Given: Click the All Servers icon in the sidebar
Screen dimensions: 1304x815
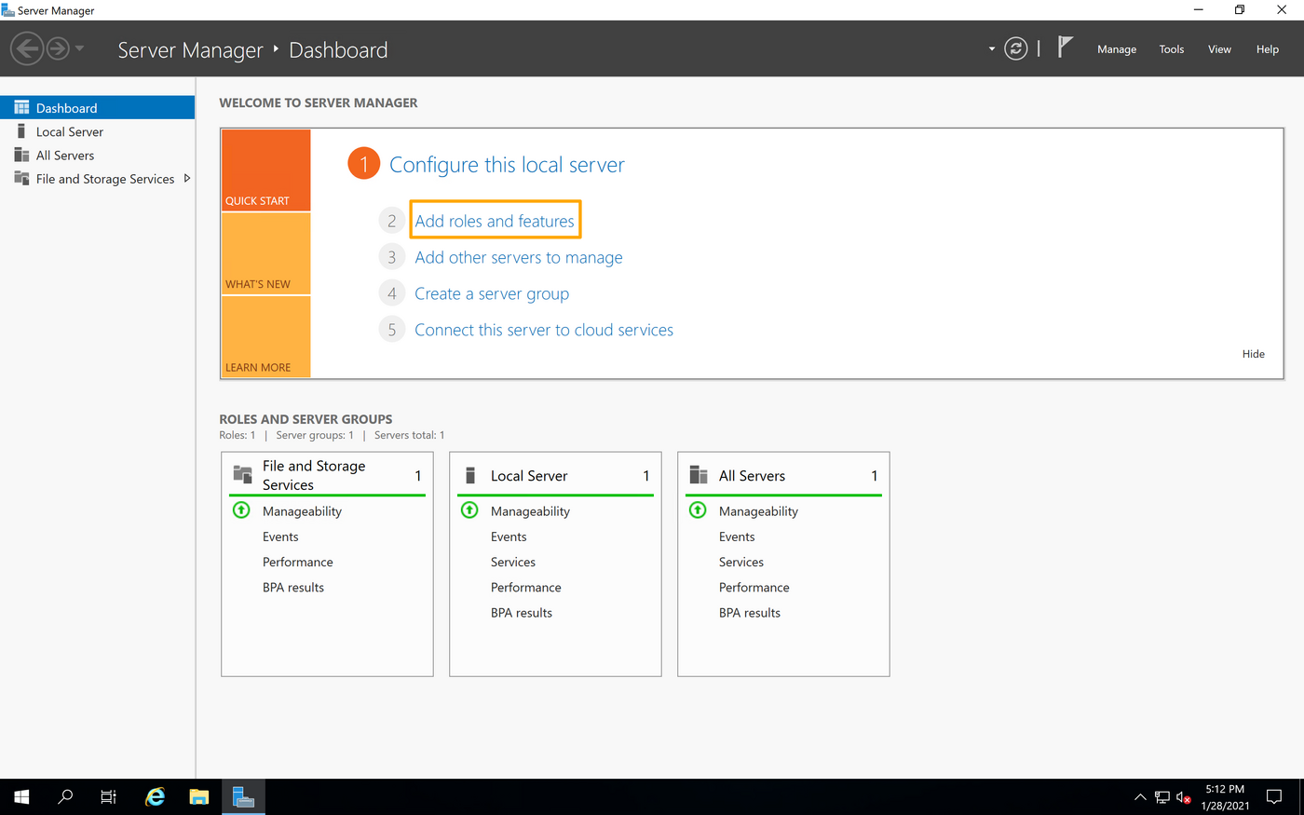Looking at the screenshot, I should (21, 155).
